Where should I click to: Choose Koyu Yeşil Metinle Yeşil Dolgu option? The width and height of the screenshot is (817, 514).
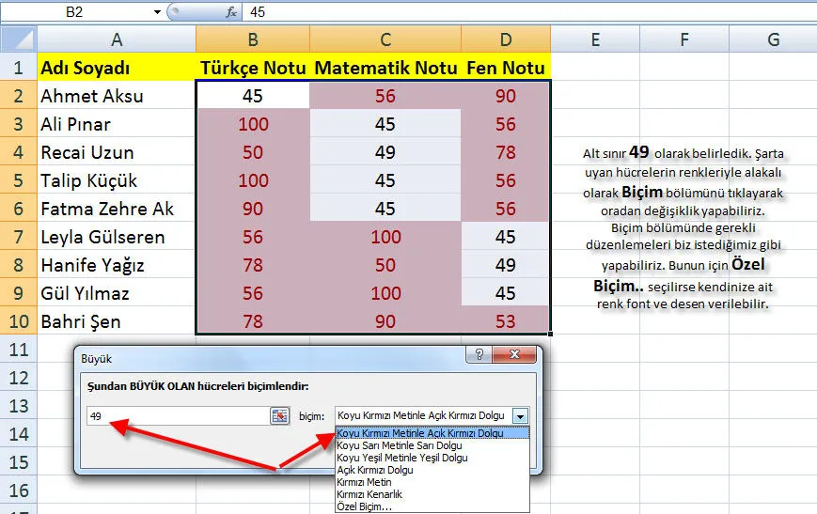point(401,458)
